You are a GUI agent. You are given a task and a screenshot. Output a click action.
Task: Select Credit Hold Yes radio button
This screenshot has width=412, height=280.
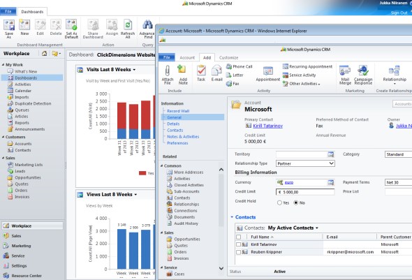(279, 202)
